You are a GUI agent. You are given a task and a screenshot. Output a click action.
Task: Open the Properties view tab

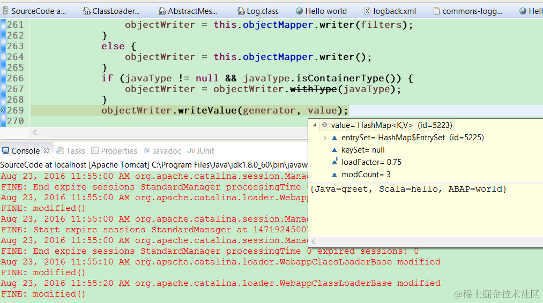[x=114, y=151]
